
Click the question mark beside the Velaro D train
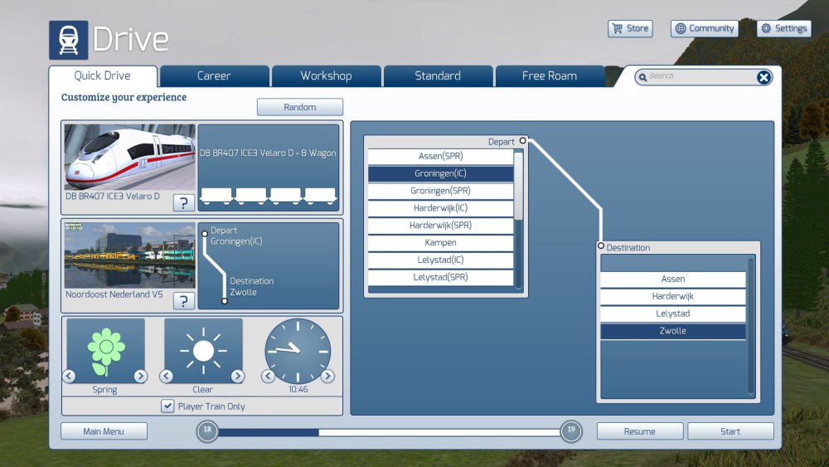(184, 202)
